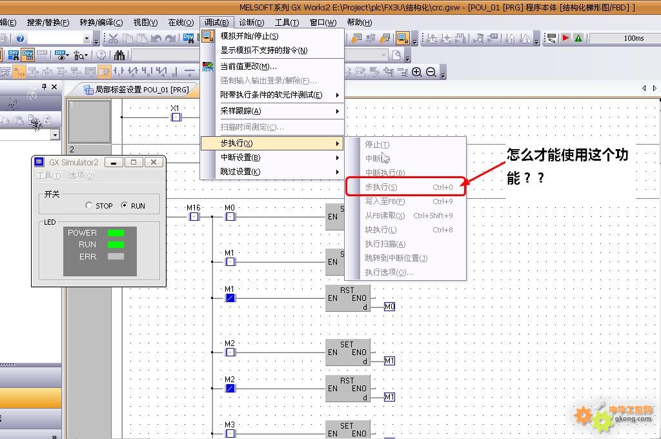Click the Redo arrow icon
Viewport: 661px width, 439px height.
tap(170, 39)
